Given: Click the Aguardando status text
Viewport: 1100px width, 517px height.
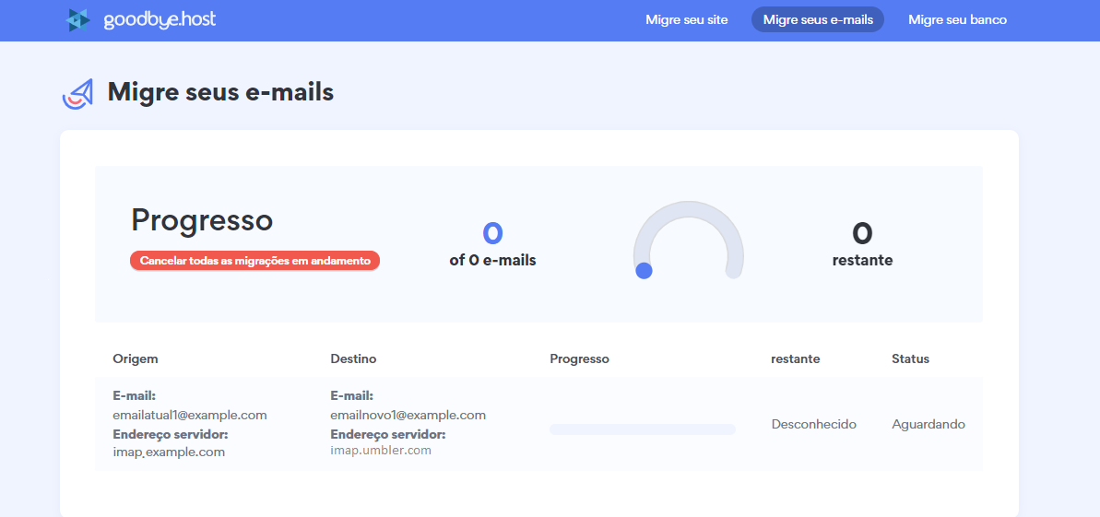Looking at the screenshot, I should [928, 424].
